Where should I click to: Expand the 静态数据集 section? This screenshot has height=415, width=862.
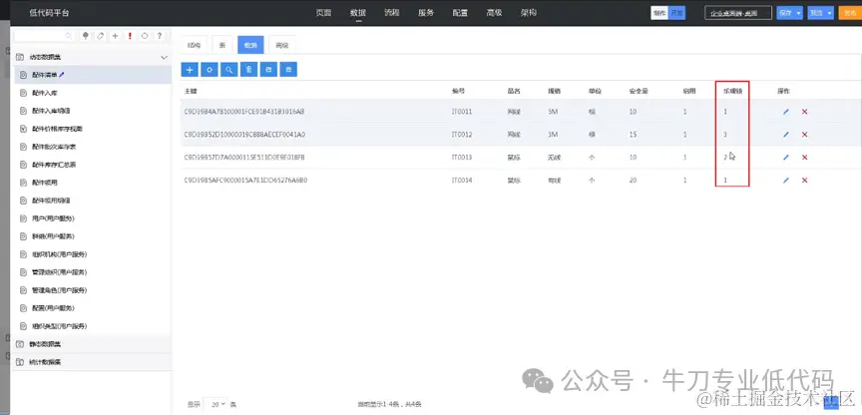pos(91,344)
